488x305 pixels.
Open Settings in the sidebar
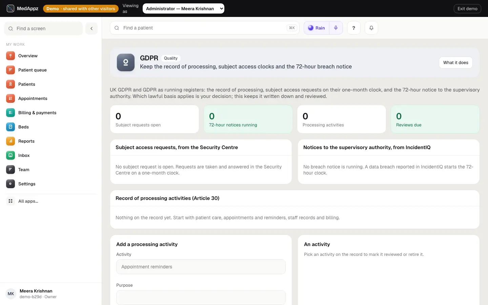click(x=51, y=184)
